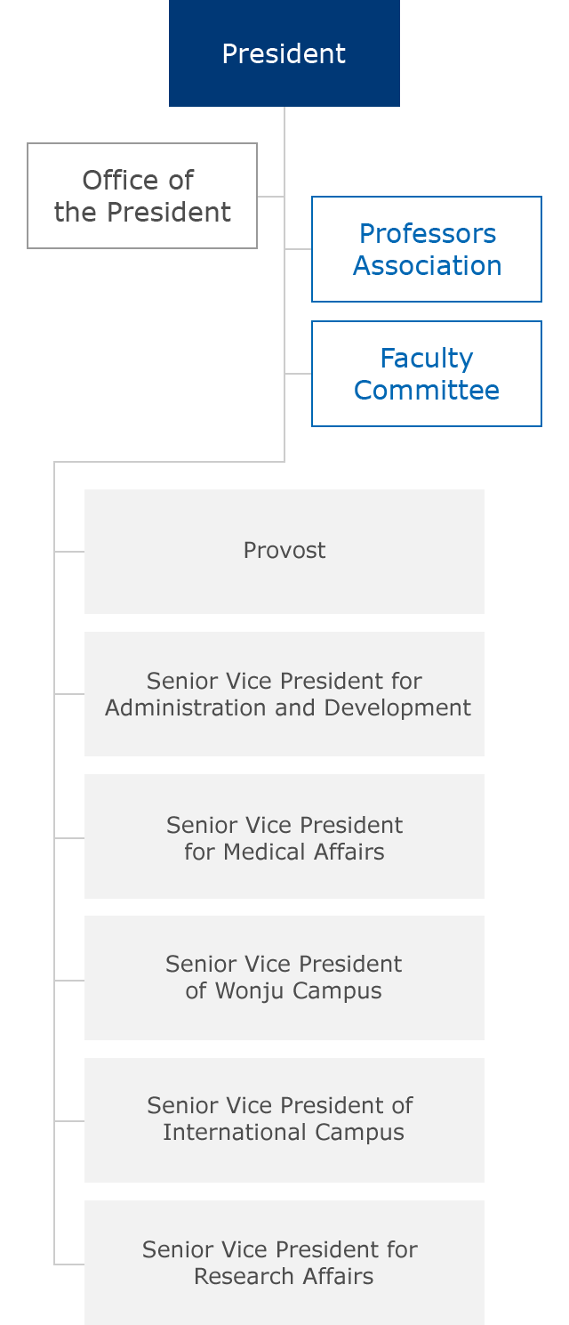Click the "of Wonju Campus" text line
Viewport: 569px width, 1325px height.
point(284,991)
